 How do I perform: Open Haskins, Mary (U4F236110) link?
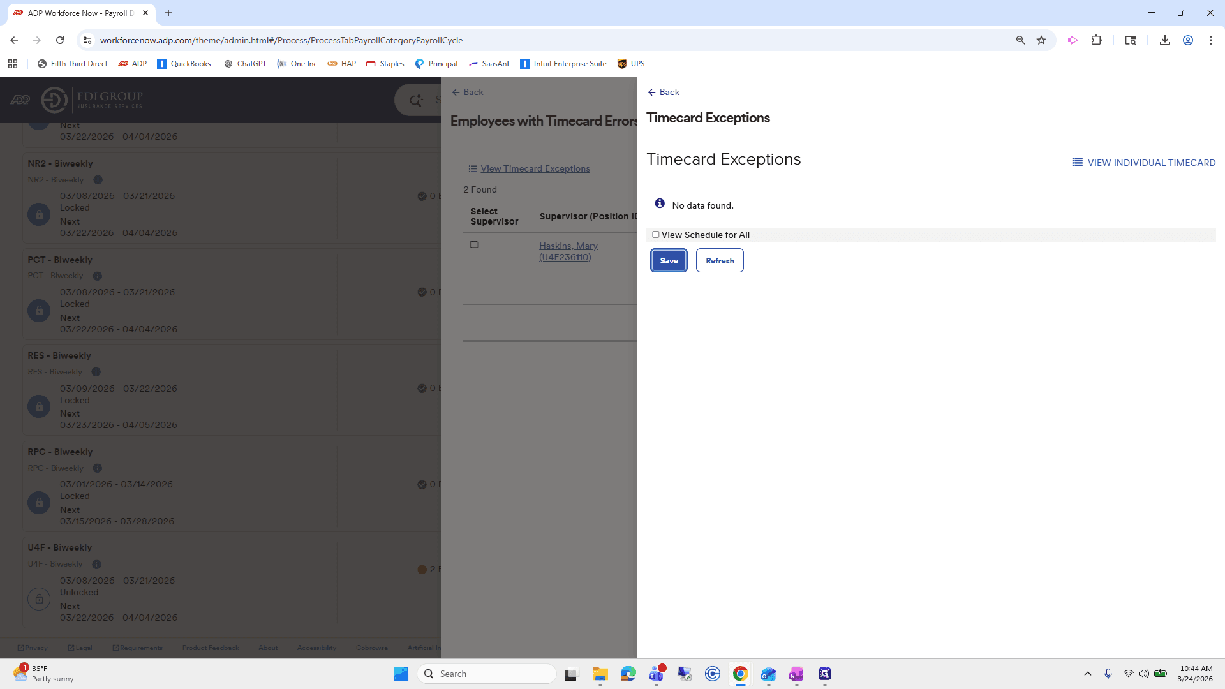(x=568, y=251)
